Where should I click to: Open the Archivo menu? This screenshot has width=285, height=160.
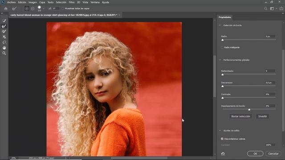pos(11,2)
